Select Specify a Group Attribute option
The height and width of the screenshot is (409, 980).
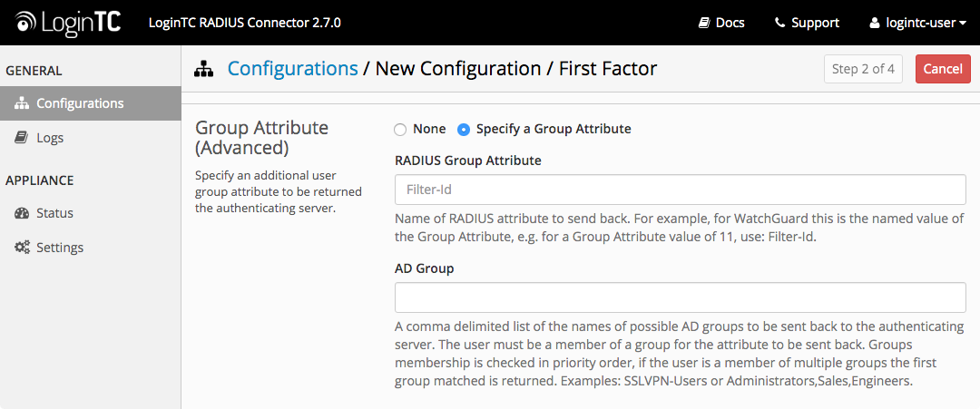544,130
